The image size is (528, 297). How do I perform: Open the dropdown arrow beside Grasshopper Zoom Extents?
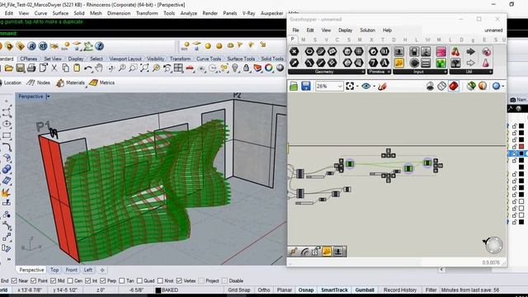point(357,87)
